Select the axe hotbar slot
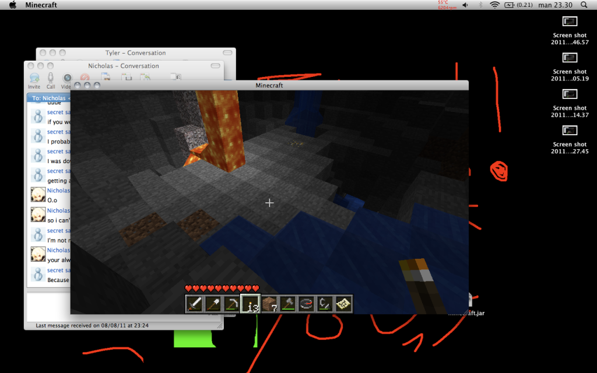 coord(288,304)
